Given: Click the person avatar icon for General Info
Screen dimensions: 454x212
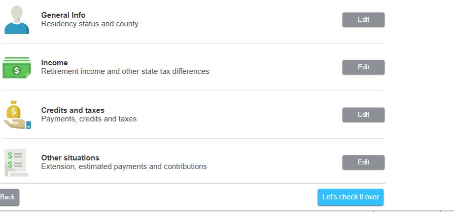Looking at the screenshot, I should [x=17, y=20].
